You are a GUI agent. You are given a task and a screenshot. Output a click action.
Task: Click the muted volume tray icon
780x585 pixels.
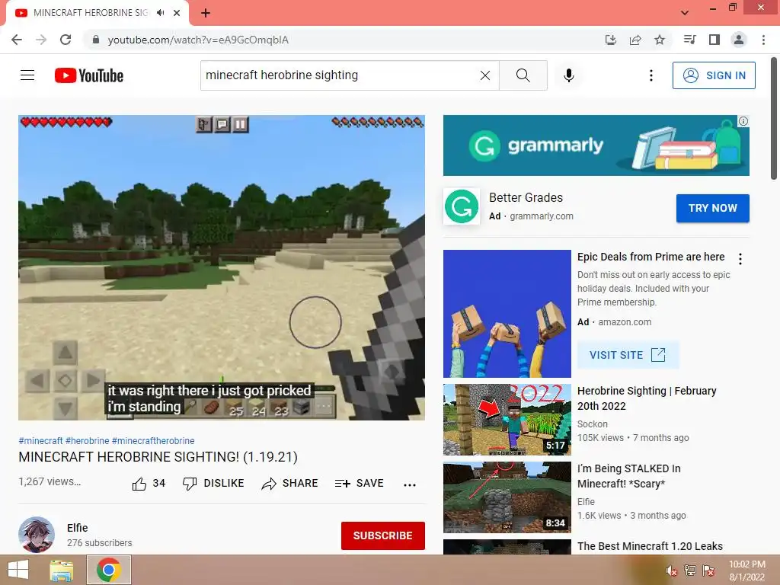pos(671,571)
